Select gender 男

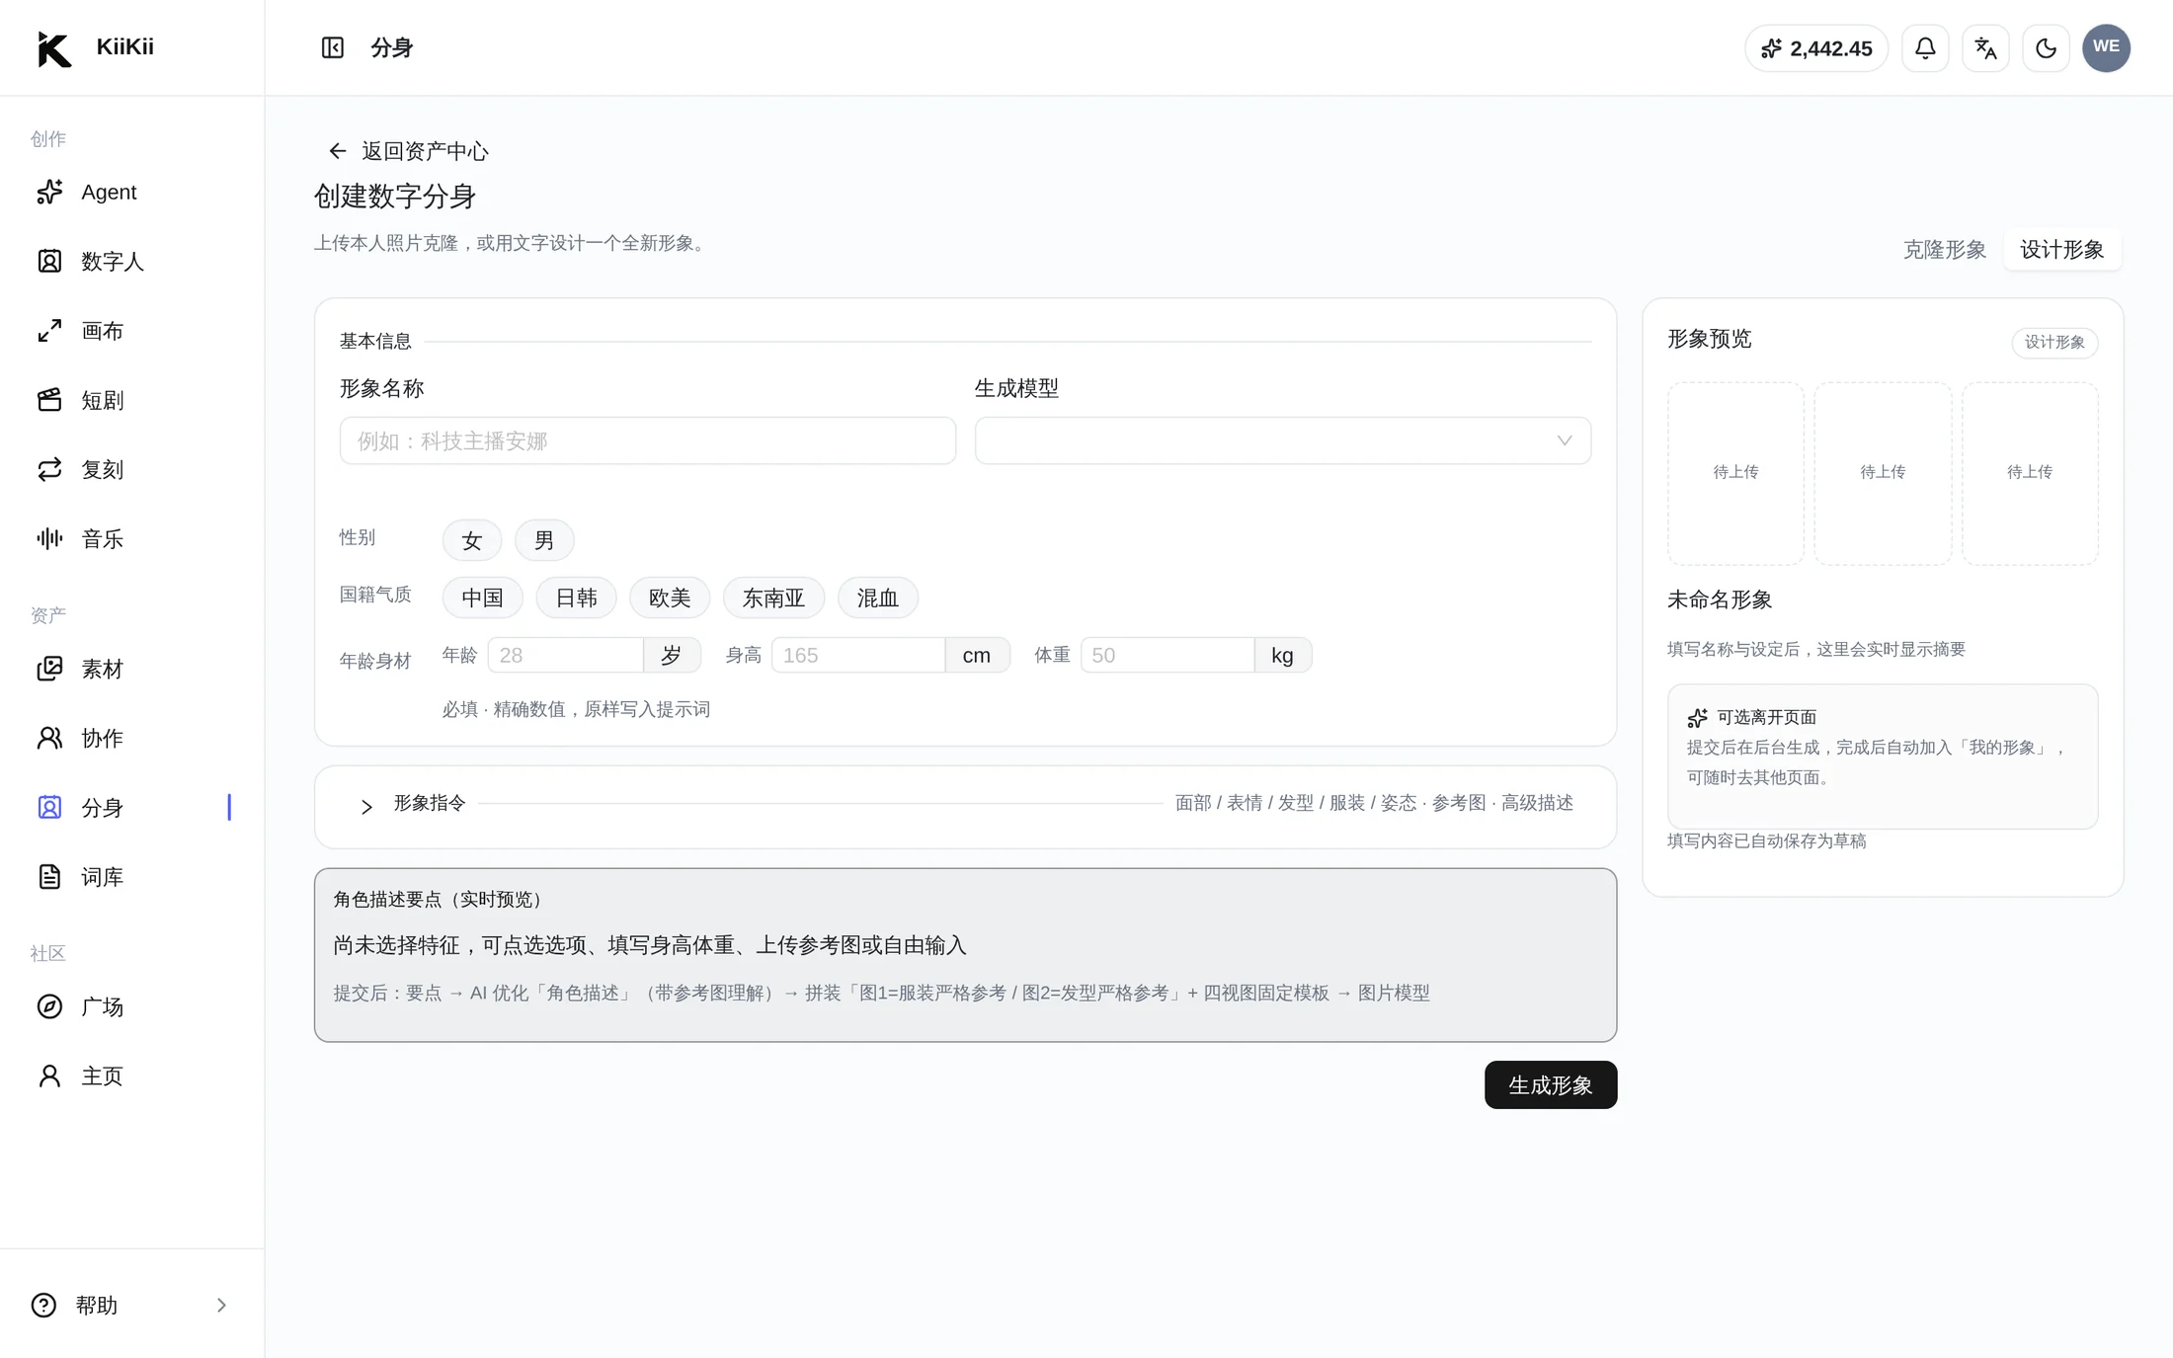pyautogui.click(x=544, y=540)
